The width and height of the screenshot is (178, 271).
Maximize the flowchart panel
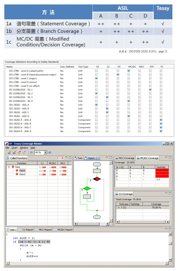pos(111,158)
